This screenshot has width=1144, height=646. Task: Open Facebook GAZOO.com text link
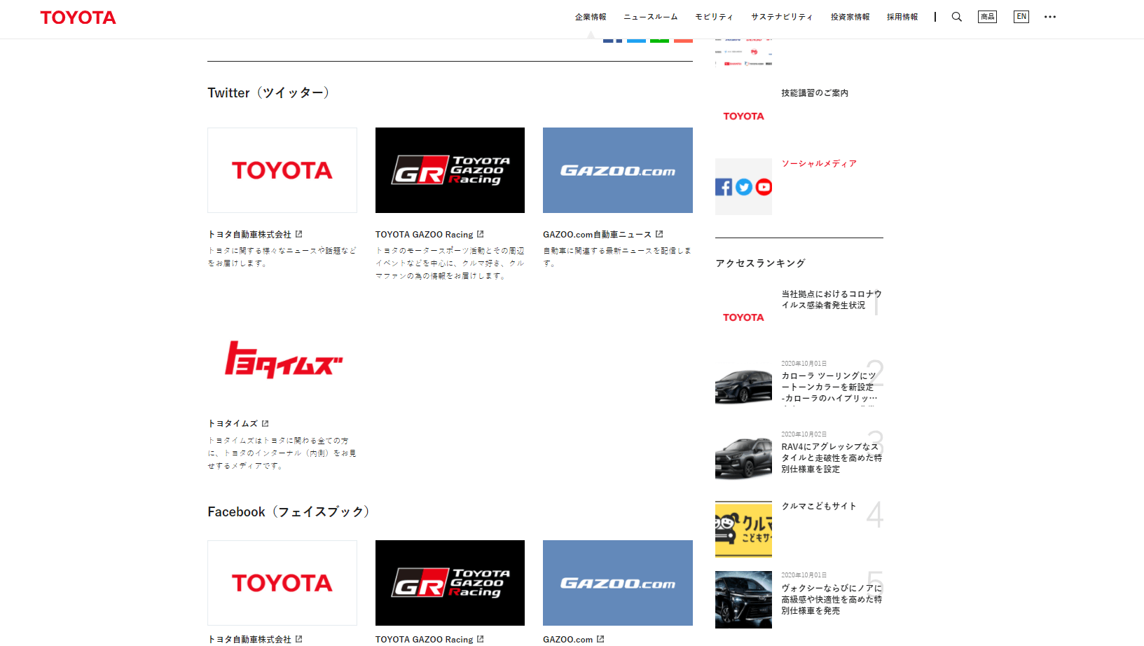pyautogui.click(x=567, y=640)
